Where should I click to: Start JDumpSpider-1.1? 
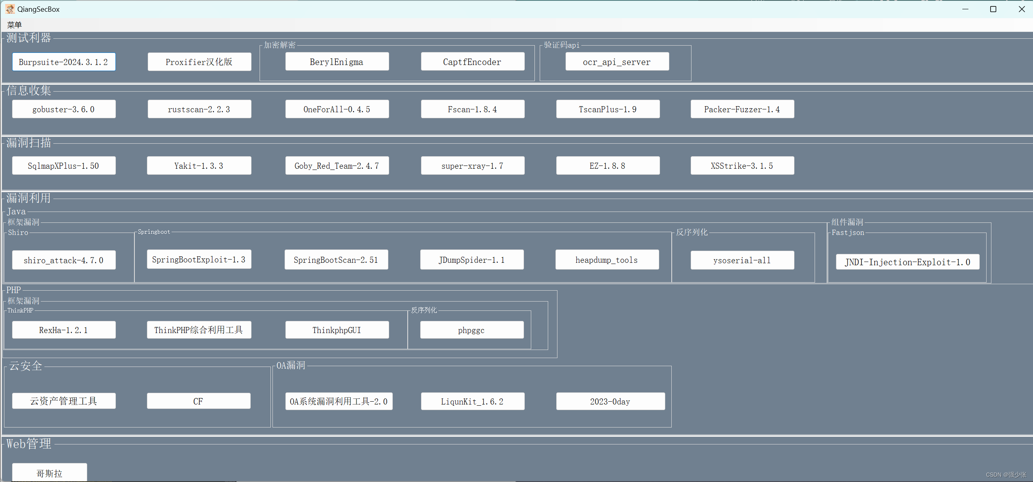point(472,260)
